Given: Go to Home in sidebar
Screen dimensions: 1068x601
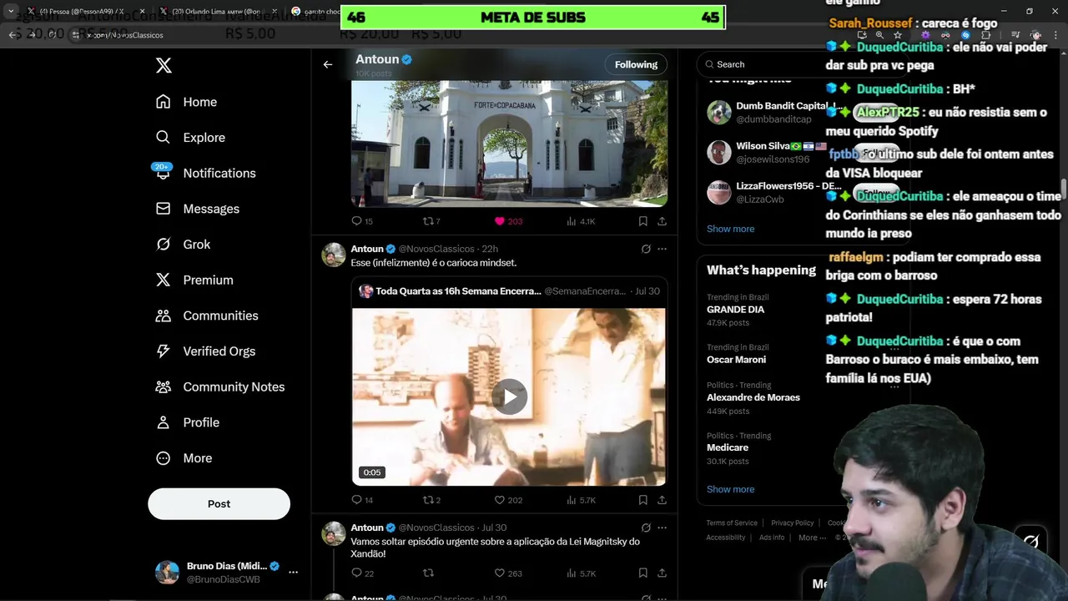Looking at the screenshot, I should (187, 102).
